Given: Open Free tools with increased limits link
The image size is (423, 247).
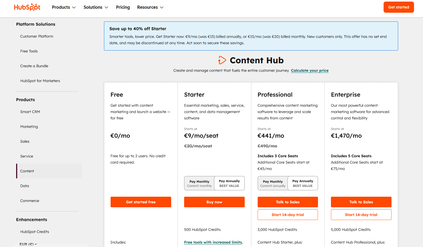Looking at the screenshot, I should pos(213,242).
